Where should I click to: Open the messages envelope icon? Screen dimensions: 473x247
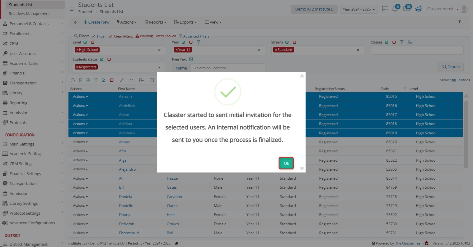pyautogui.click(x=406, y=9)
